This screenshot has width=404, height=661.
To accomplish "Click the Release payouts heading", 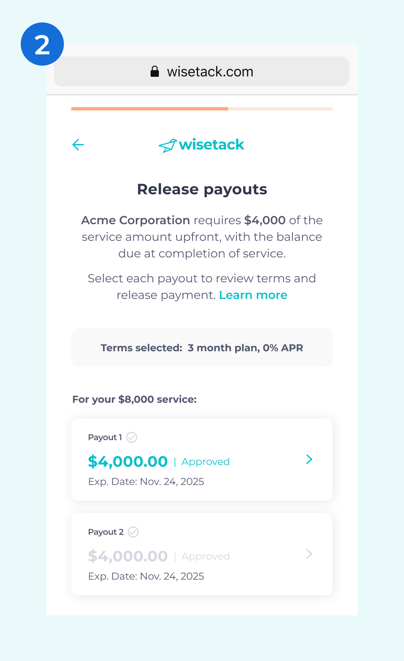I will [202, 189].
